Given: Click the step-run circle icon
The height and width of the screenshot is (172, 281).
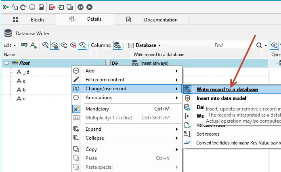Looking at the screenshot, I should [80, 7].
